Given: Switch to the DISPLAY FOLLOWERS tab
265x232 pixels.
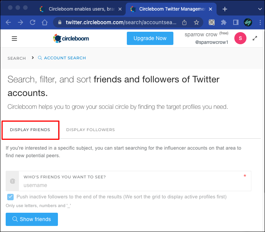Looking at the screenshot, I should coord(90,130).
